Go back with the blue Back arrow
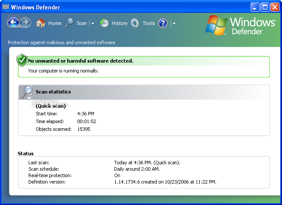 (x=13, y=22)
